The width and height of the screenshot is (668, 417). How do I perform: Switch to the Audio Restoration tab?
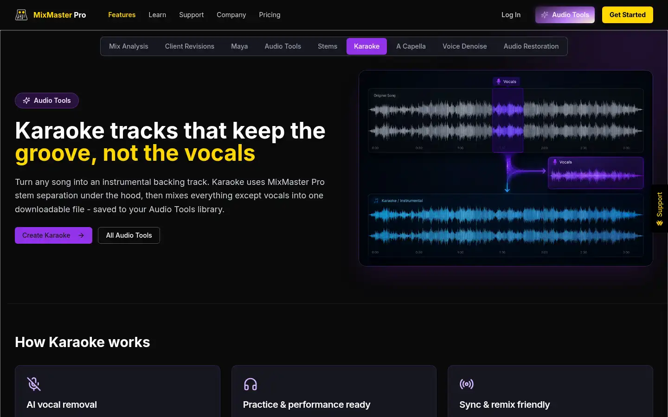tap(531, 46)
